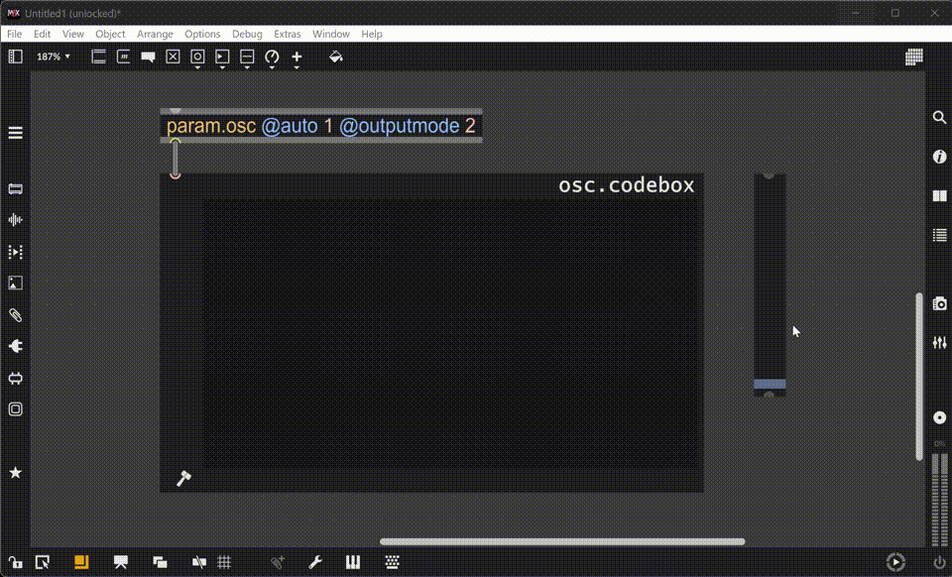Open the Objects browser in left sidebar

point(15,189)
